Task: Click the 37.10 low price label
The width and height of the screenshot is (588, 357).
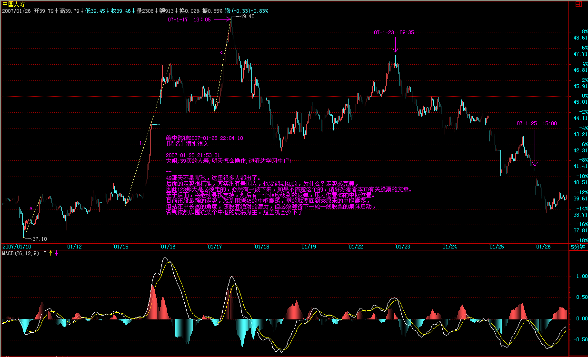Action: tap(40, 239)
